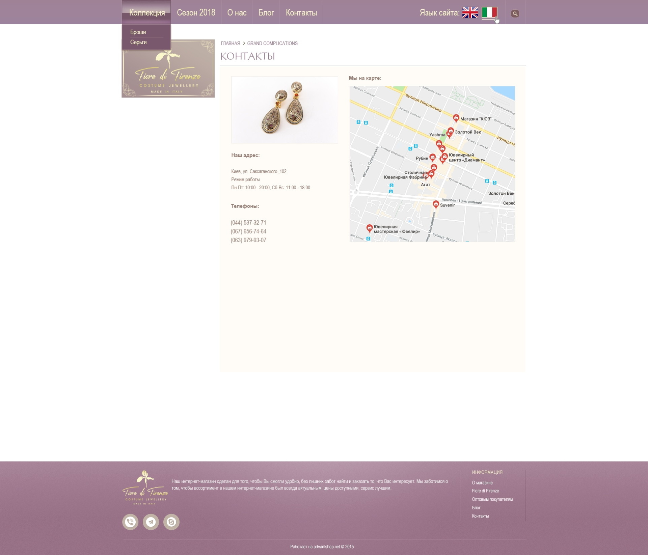Open the search magnifier icon
Screen dimensions: 648x555
(515, 14)
